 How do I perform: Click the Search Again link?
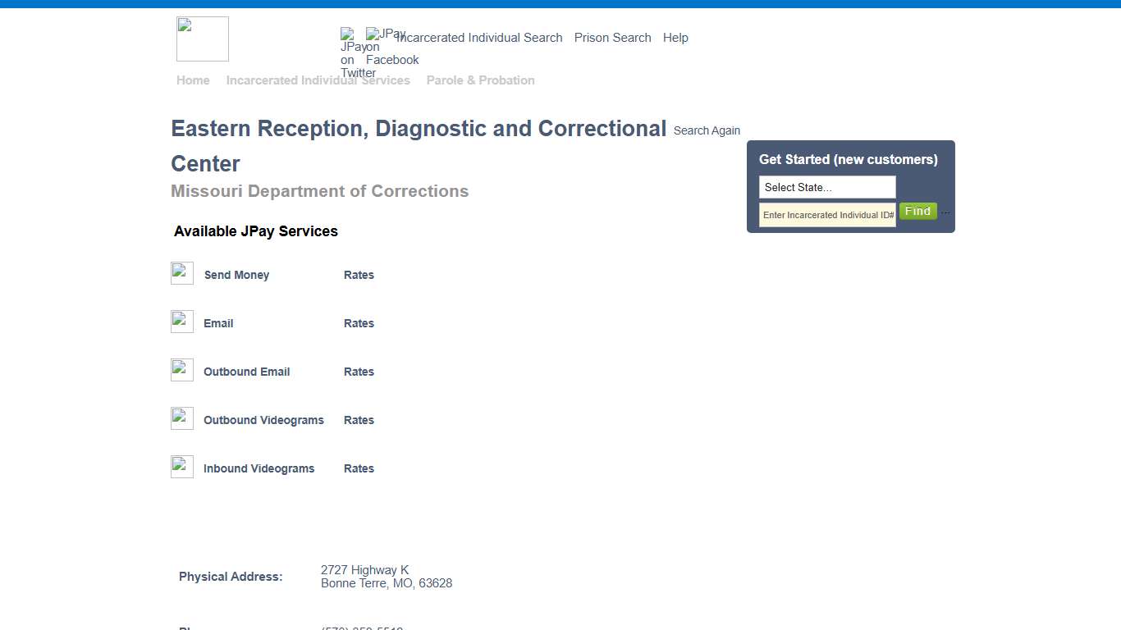click(706, 130)
